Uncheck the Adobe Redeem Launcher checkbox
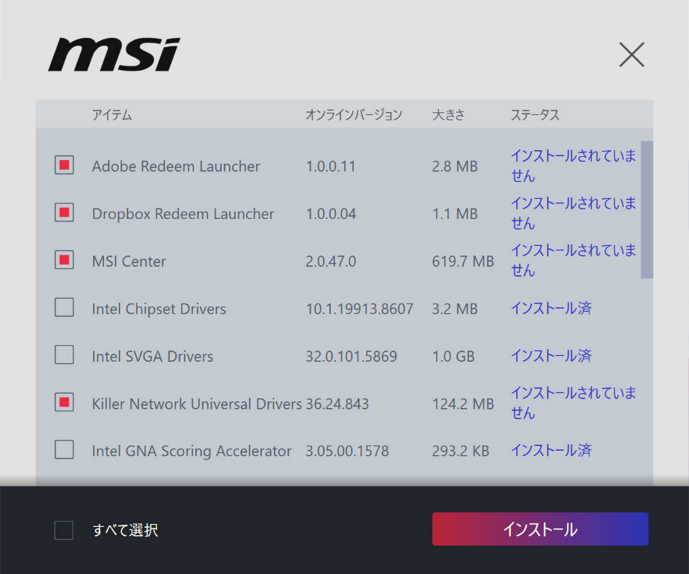This screenshot has height=574, width=689. (x=64, y=165)
